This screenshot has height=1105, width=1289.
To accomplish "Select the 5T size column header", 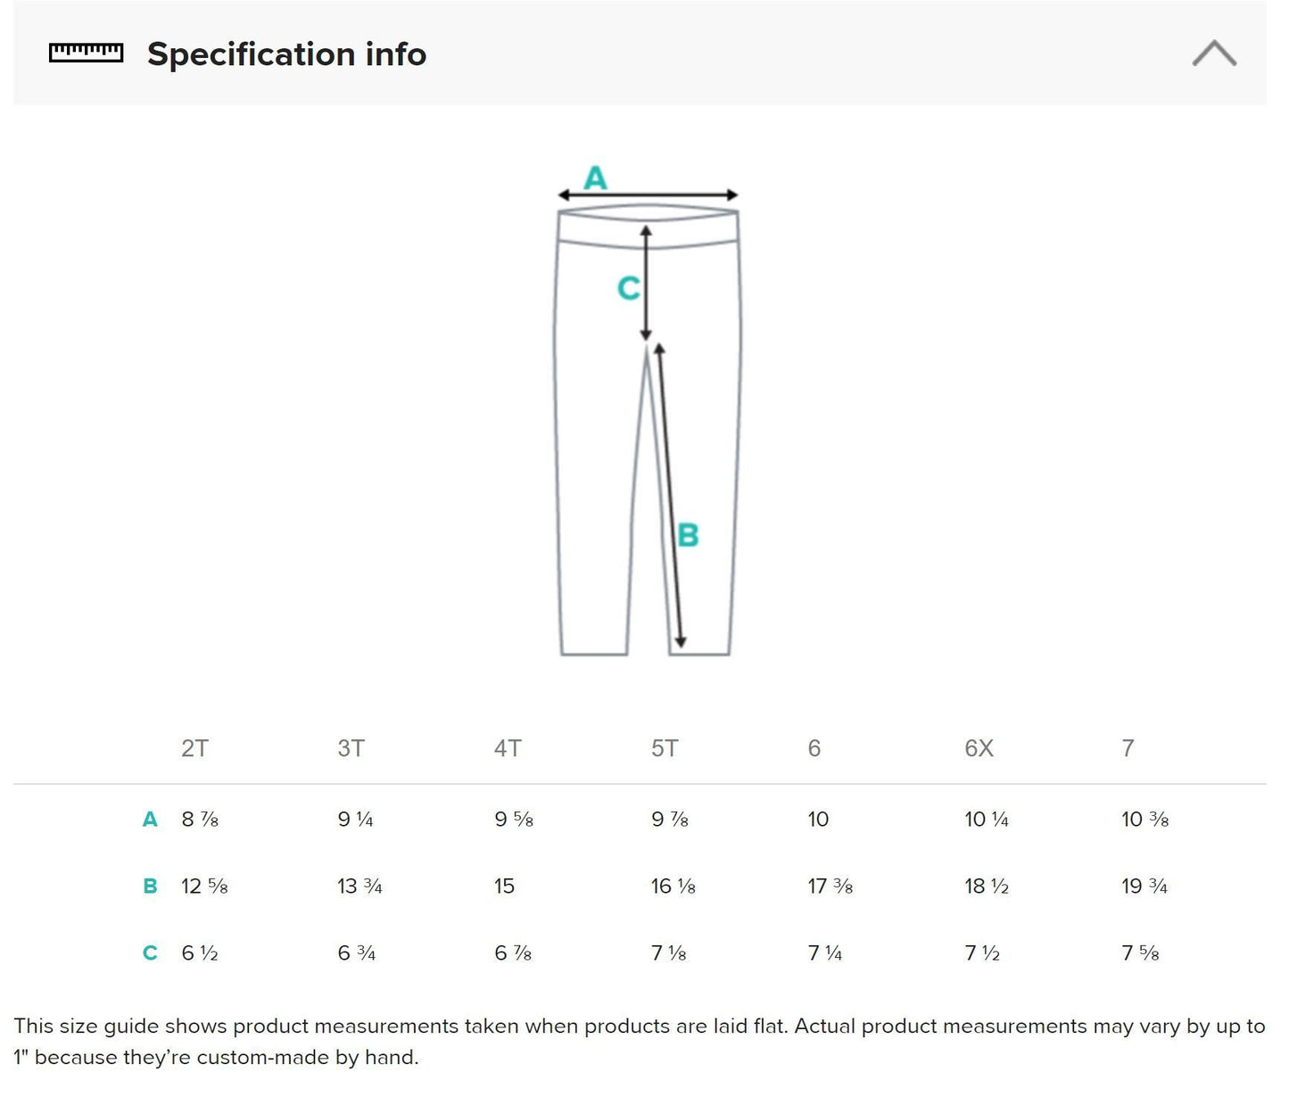I will click(x=665, y=748).
